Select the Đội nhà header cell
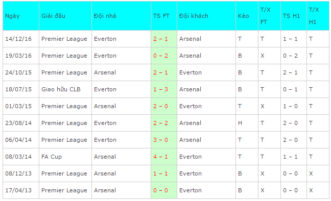The image size is (331, 201). pyautogui.click(x=121, y=16)
